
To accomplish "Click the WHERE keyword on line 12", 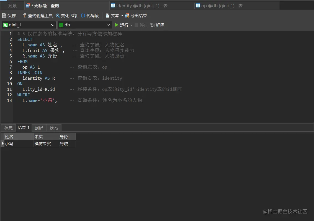I will click(24, 95).
